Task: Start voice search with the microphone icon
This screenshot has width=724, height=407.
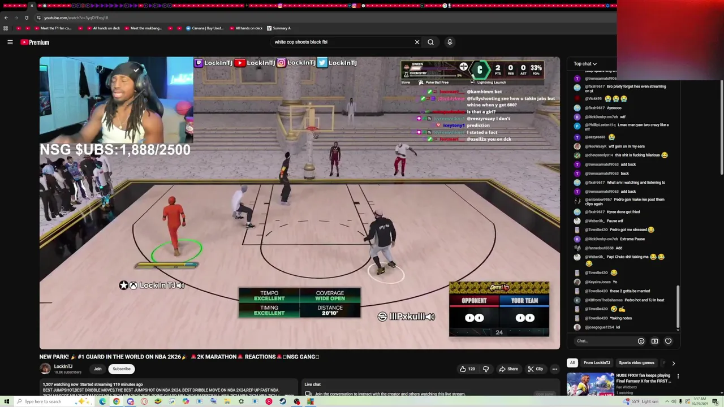Action: coord(450,42)
